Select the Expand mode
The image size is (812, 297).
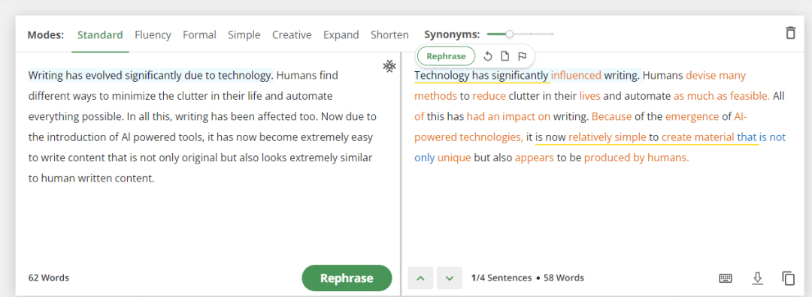341,35
